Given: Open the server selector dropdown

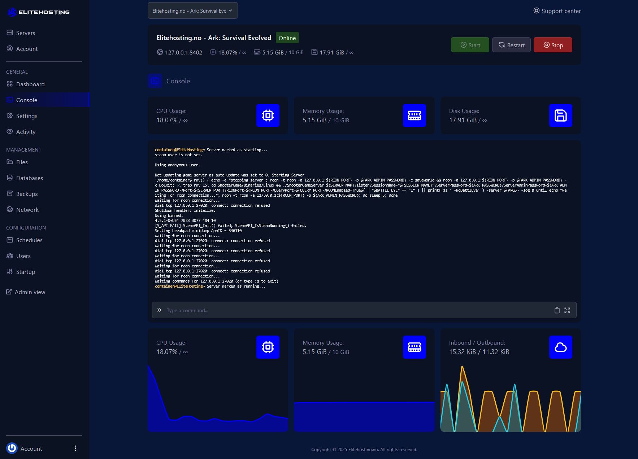Looking at the screenshot, I should coord(192,10).
